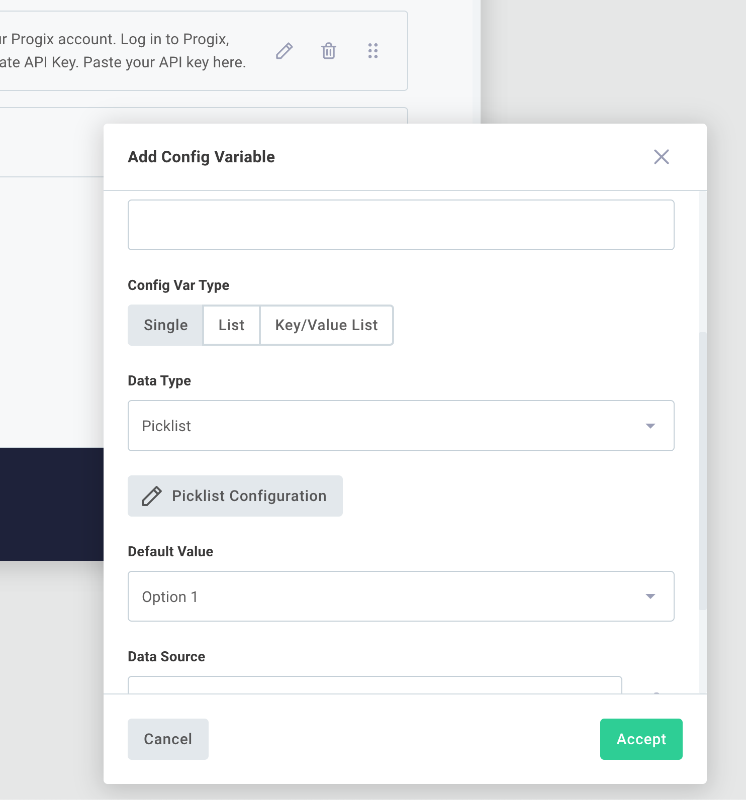Accept the new config variable
The height and width of the screenshot is (800, 746).
[641, 739]
